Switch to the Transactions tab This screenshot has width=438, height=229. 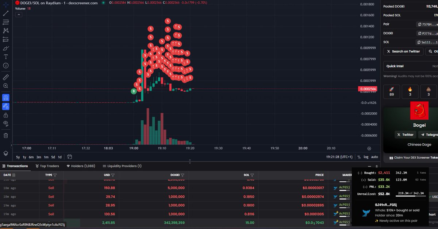(15, 166)
